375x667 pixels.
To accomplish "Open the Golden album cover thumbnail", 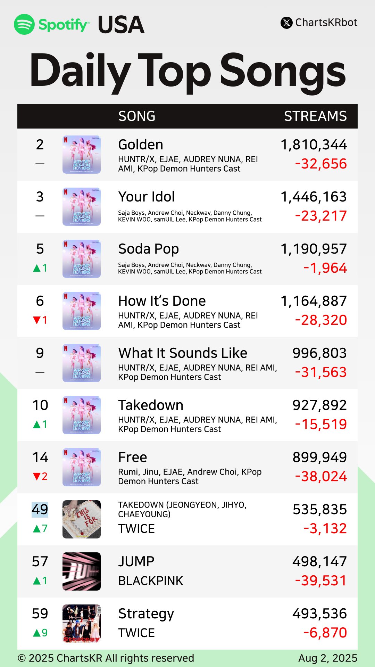I will (82, 155).
